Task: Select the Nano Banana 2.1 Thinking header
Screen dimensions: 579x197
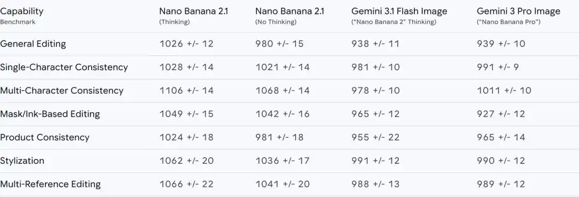Action: click(194, 16)
